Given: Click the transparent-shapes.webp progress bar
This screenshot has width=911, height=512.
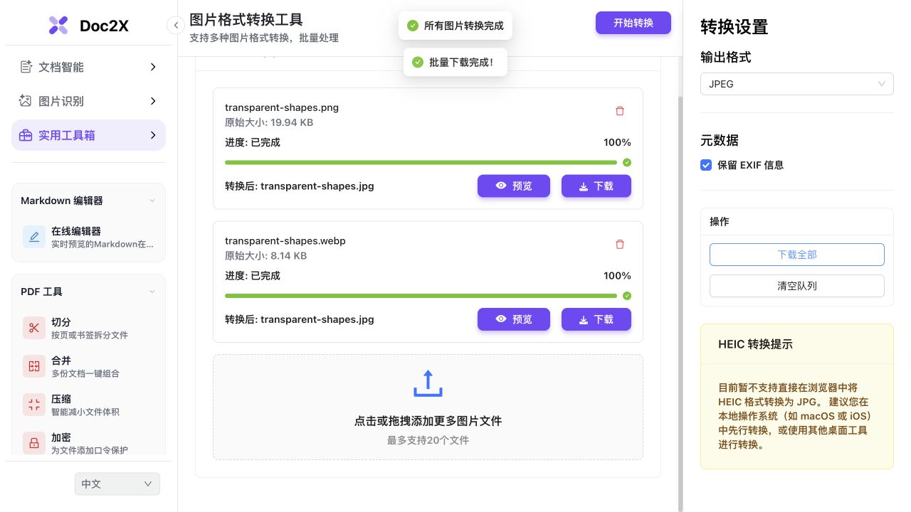Looking at the screenshot, I should pos(421,296).
